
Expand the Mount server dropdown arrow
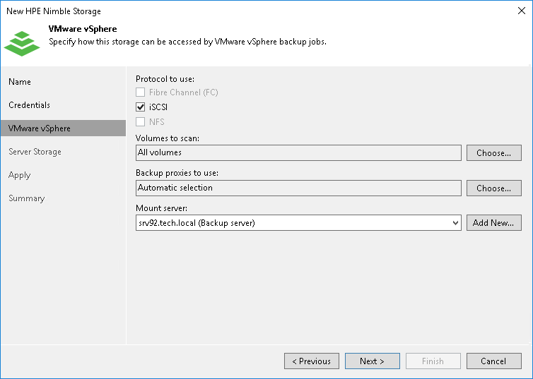(x=456, y=224)
